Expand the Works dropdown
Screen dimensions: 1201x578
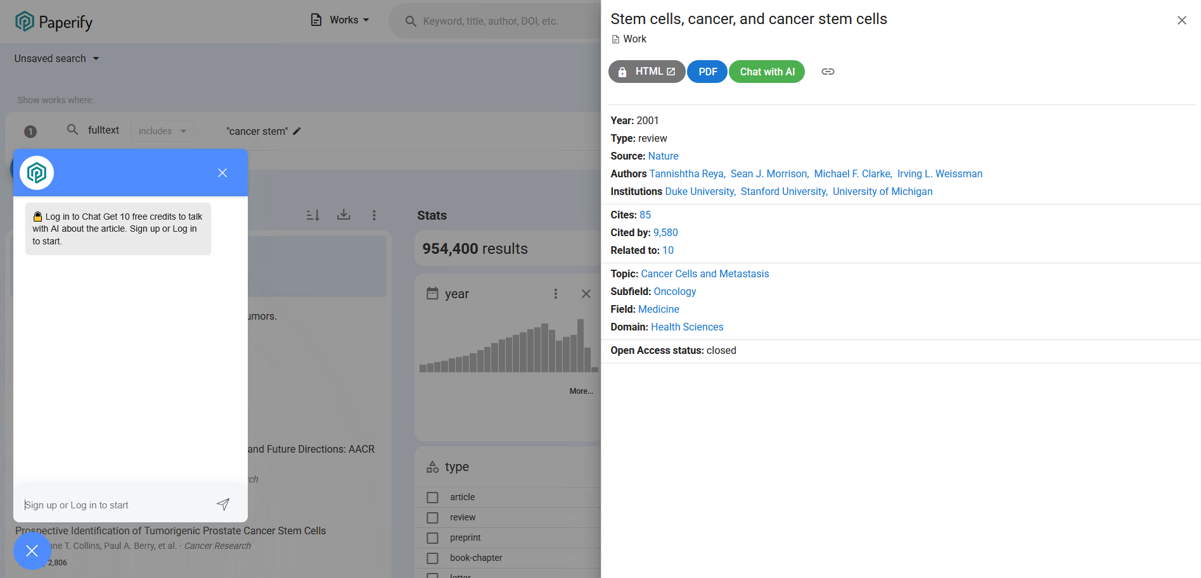pos(340,20)
